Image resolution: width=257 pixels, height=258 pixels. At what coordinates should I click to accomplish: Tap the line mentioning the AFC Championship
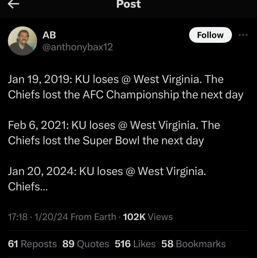click(x=125, y=95)
